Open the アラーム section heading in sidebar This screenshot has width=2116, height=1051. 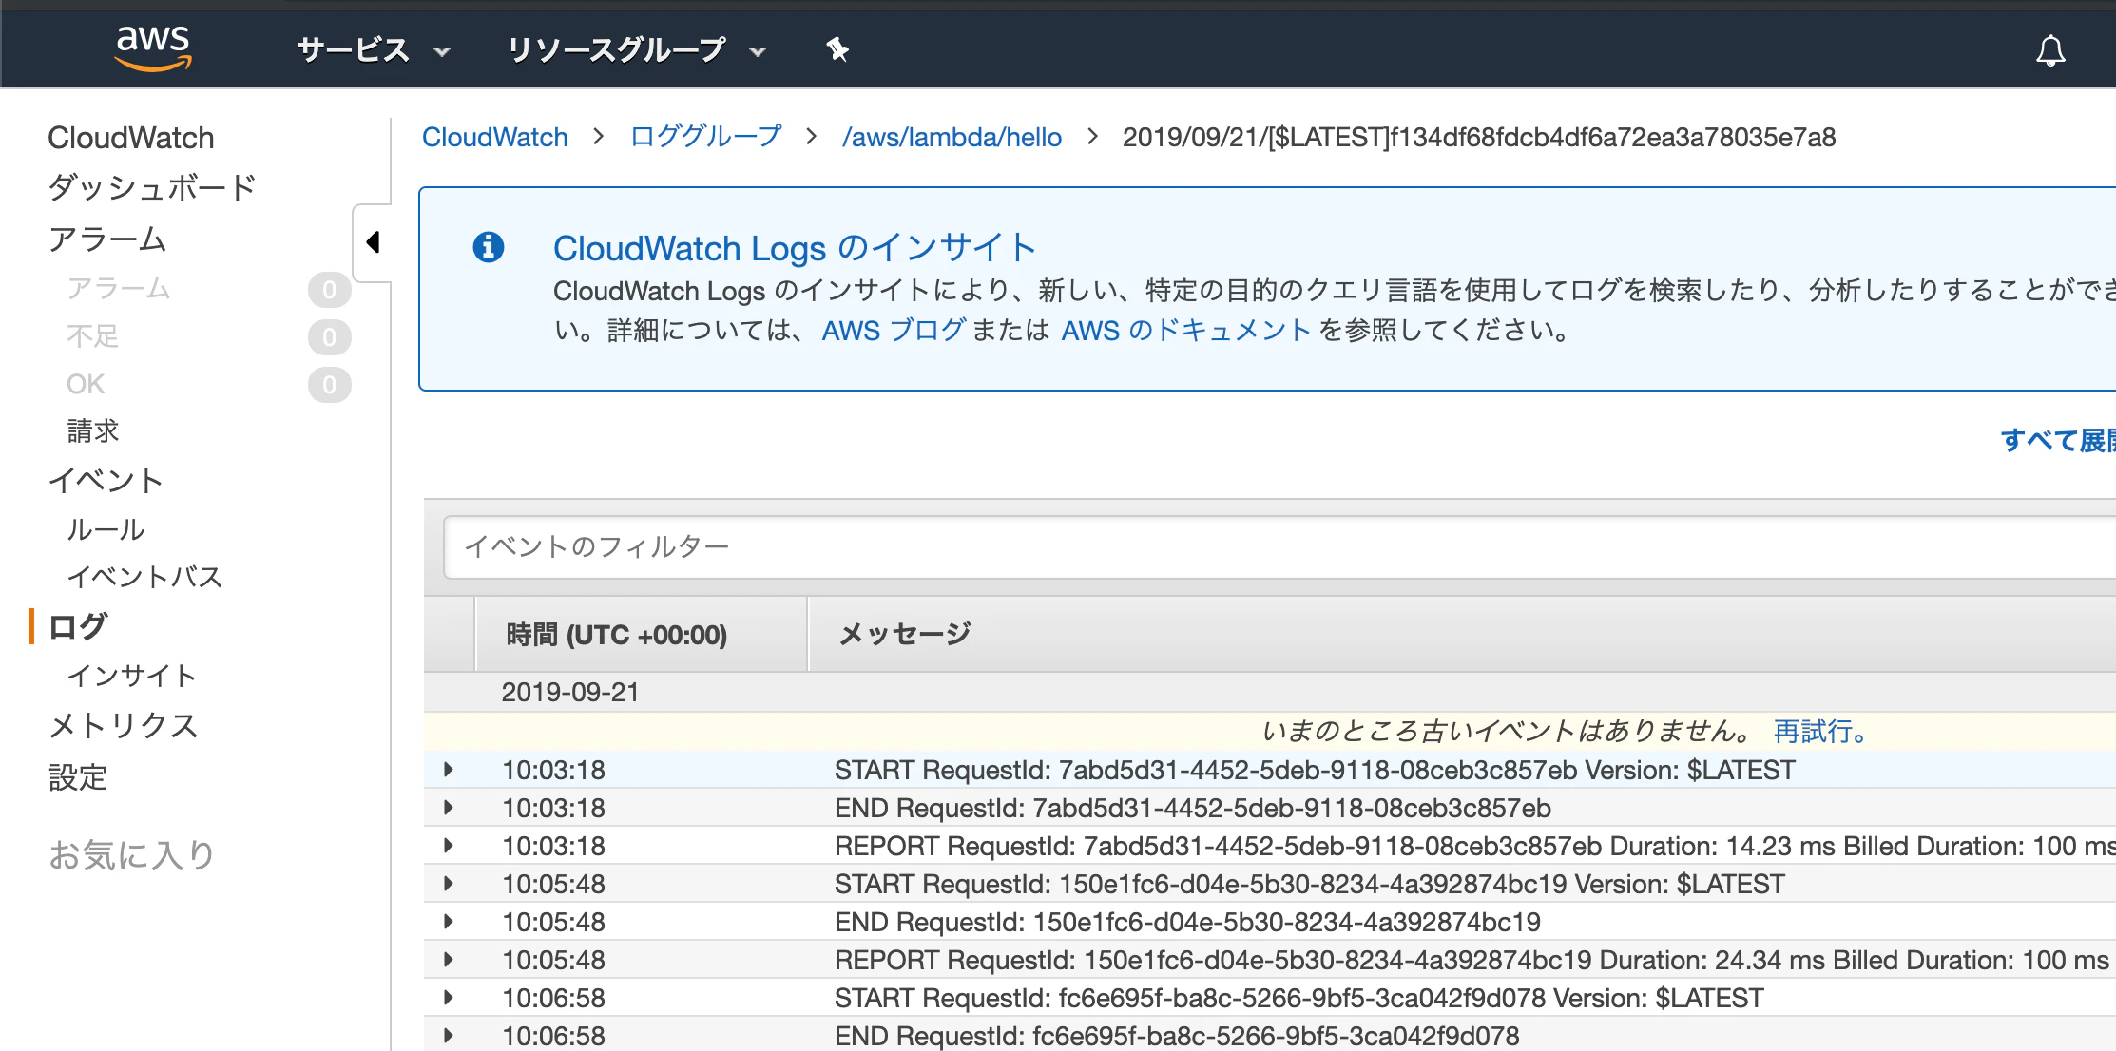[x=107, y=239]
